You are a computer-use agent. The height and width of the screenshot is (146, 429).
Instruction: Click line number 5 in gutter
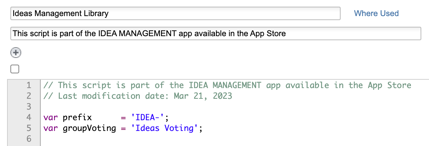click(29, 128)
